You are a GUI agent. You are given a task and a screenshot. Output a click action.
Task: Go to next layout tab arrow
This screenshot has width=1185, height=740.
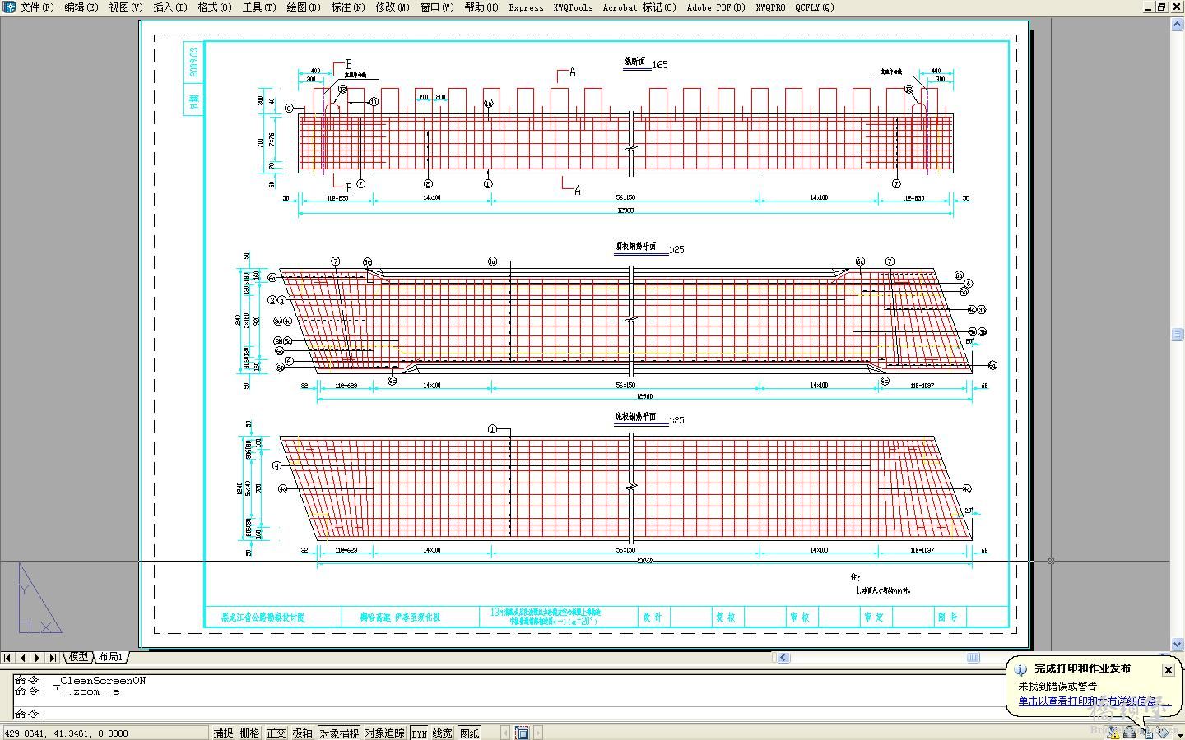coord(37,657)
